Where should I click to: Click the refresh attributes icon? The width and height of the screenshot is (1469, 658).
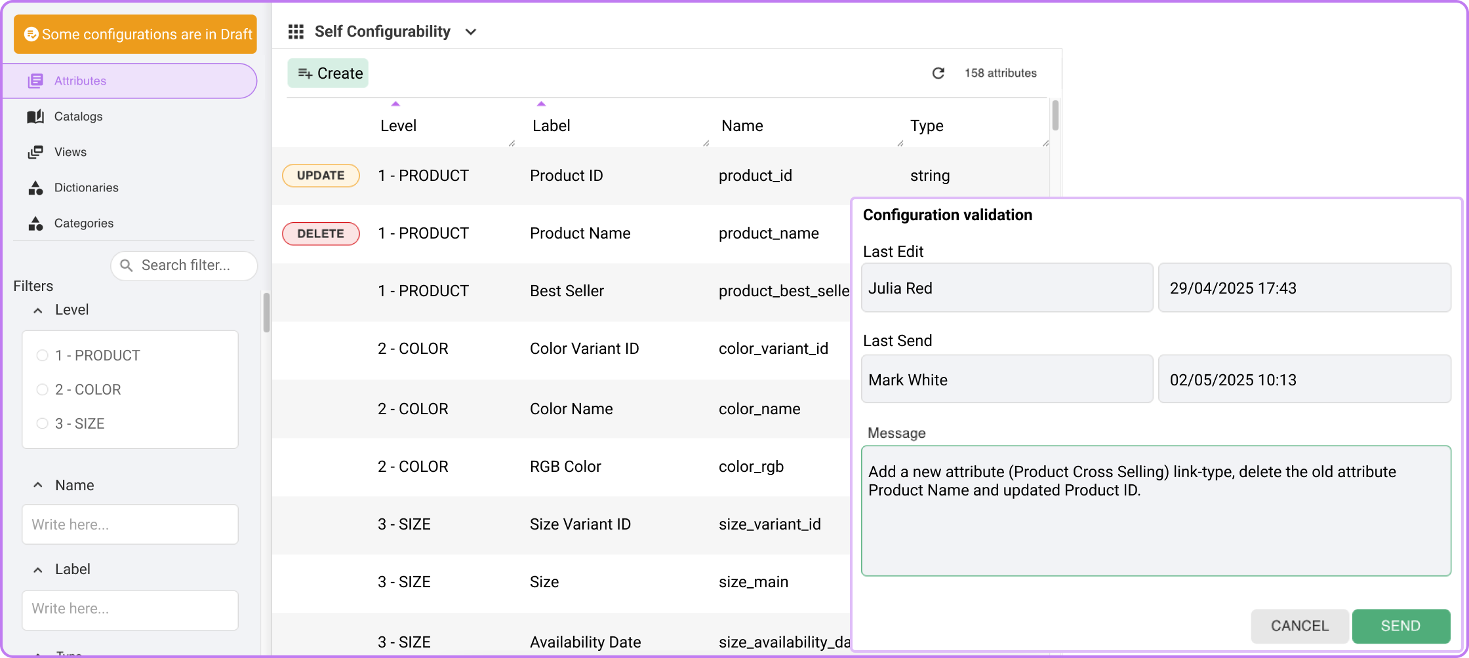click(x=938, y=73)
